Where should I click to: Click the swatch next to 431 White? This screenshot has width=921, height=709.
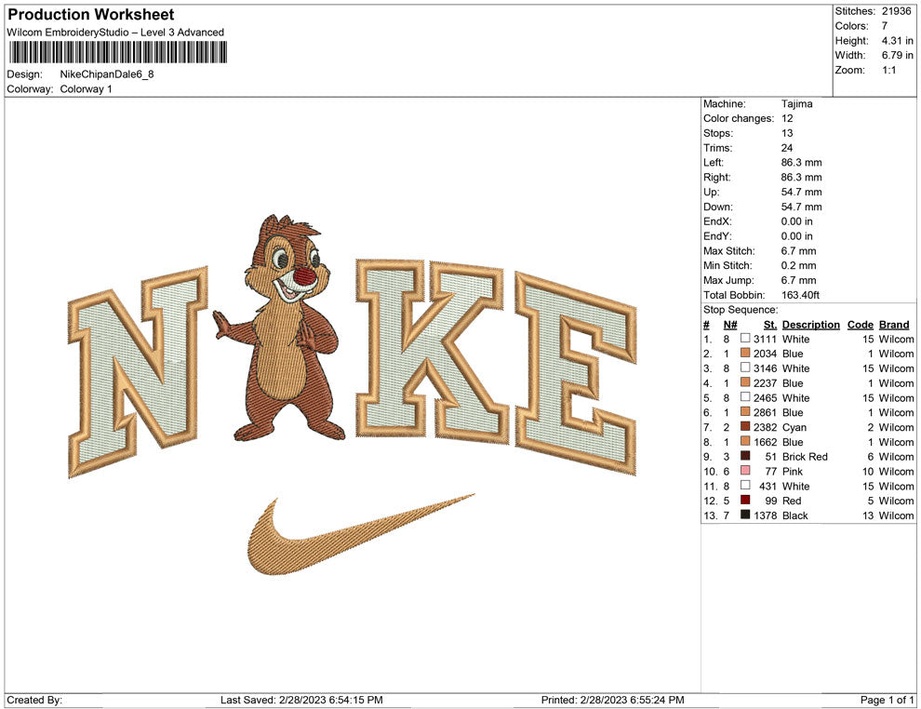(x=745, y=485)
